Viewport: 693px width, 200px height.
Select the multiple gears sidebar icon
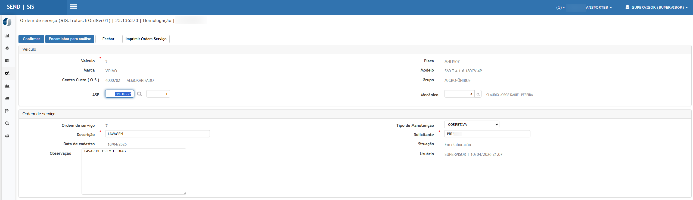[7, 73]
